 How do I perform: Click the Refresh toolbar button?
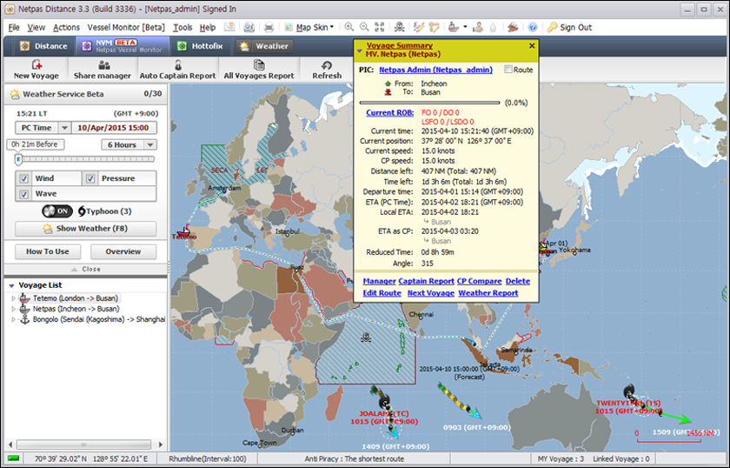[327, 70]
